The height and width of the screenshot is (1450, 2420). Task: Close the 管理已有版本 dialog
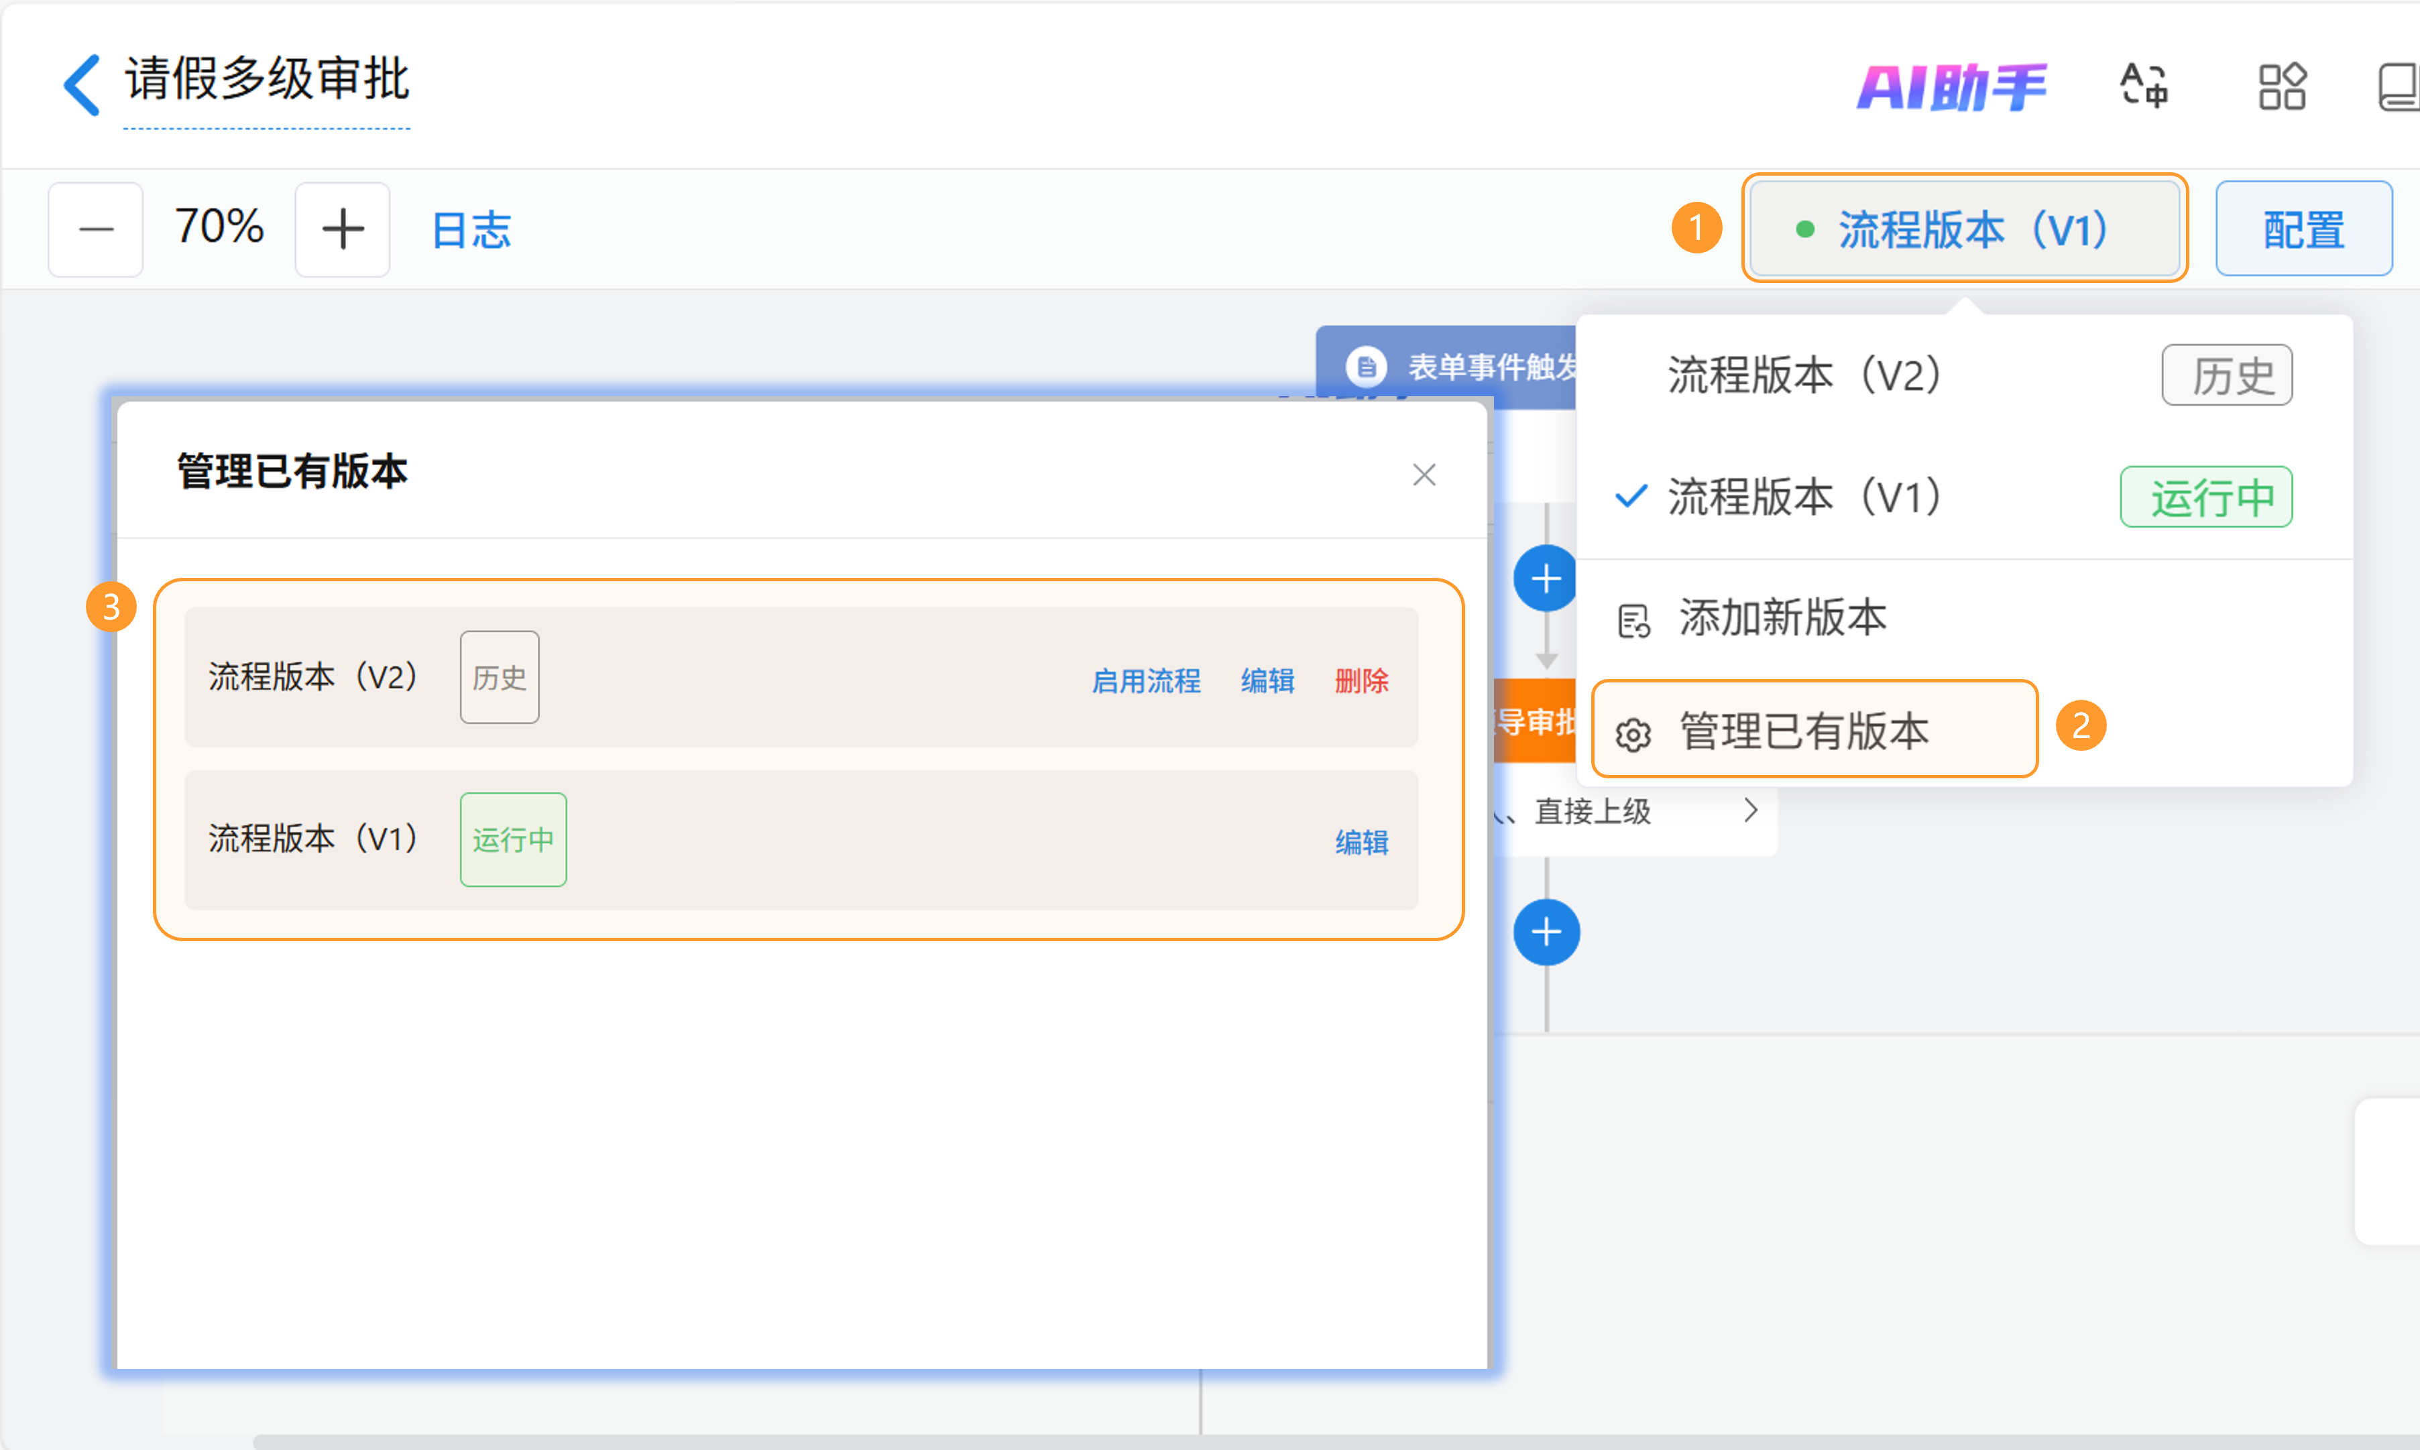click(x=1423, y=475)
